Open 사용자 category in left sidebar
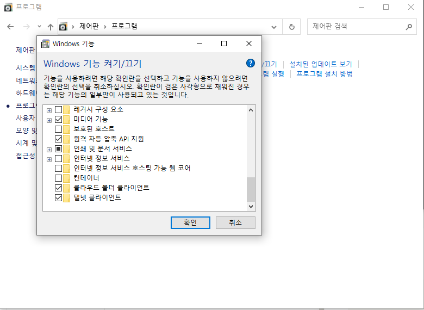424x310 pixels. click(x=26, y=118)
